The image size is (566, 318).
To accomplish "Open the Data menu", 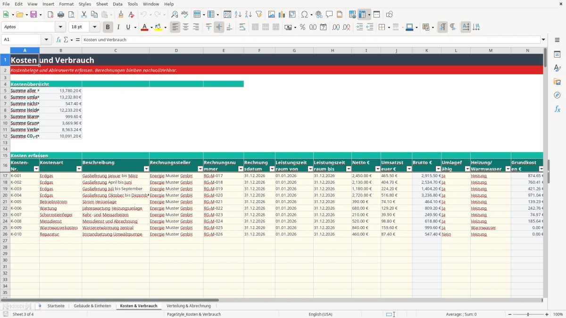I will [117, 4].
